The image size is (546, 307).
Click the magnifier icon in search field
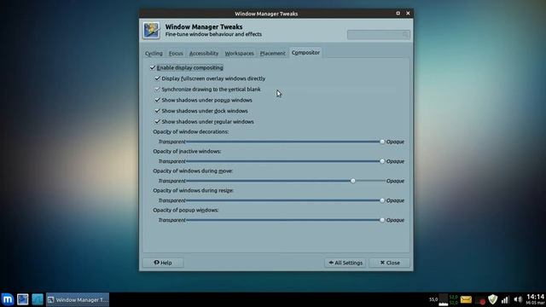click(x=405, y=34)
